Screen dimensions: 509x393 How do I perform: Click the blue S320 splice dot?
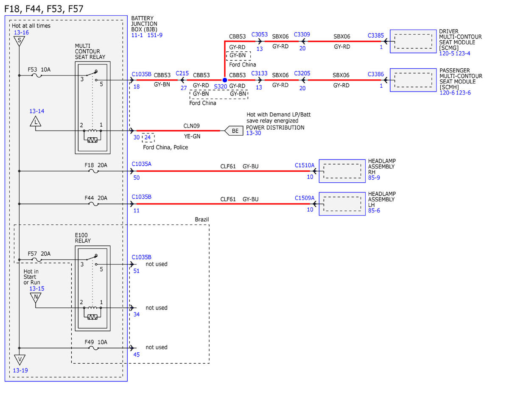tap(225, 80)
